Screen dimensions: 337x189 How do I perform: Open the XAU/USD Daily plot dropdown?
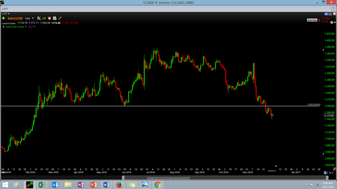tap(16, 27)
